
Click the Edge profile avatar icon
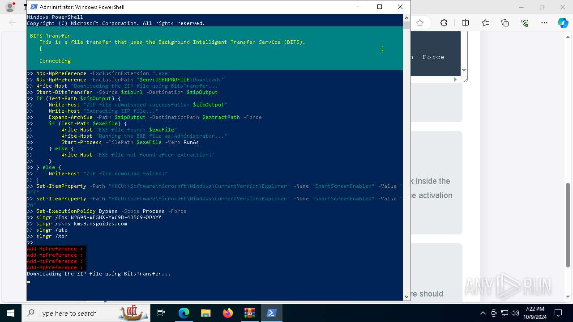point(10,7)
